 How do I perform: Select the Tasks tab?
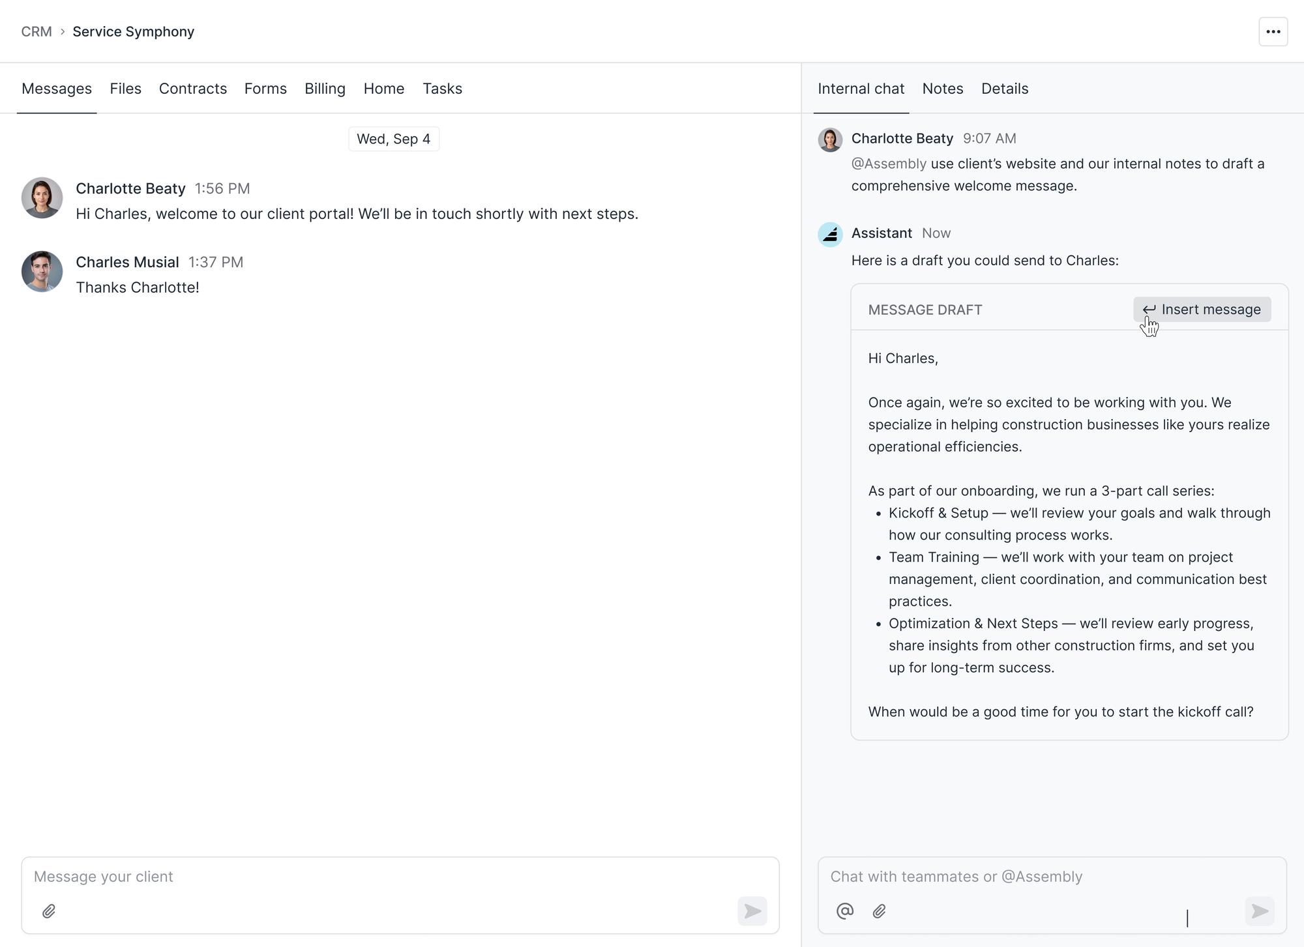(442, 89)
